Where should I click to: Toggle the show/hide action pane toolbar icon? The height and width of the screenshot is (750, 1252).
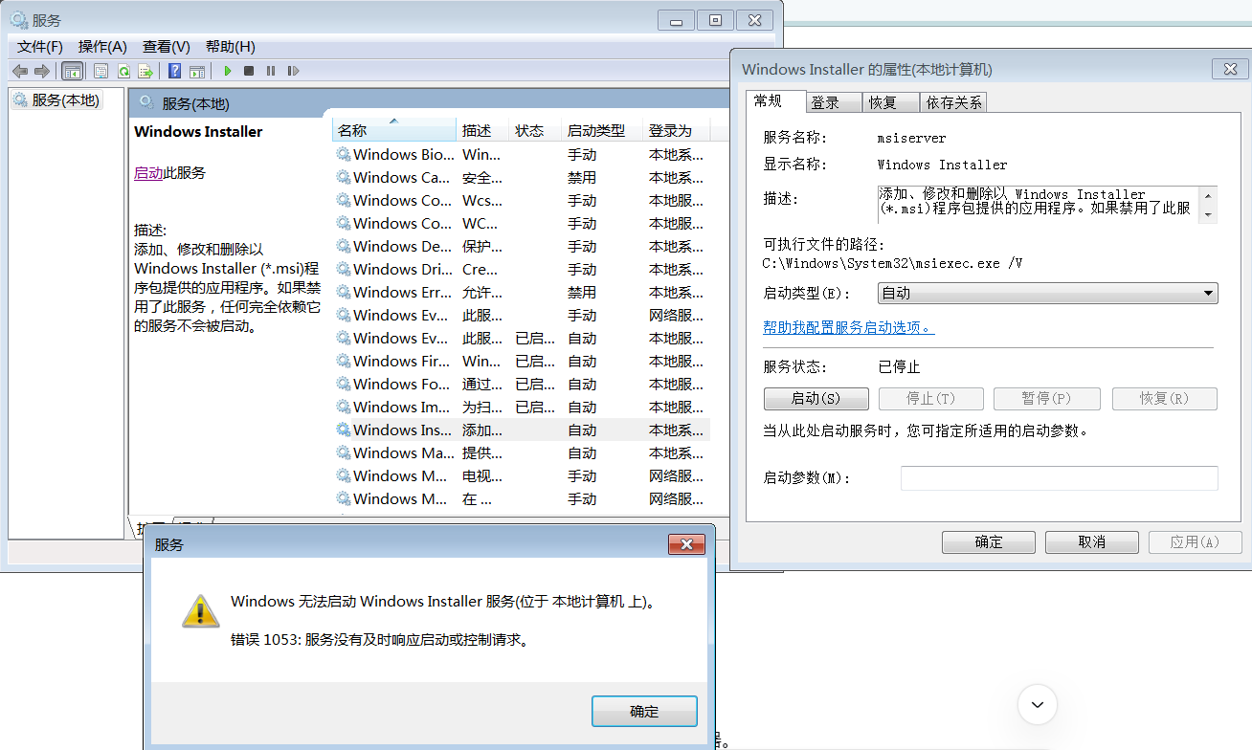click(197, 71)
